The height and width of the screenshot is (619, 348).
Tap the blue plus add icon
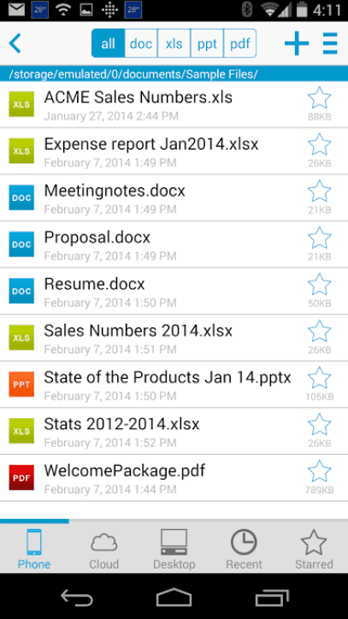coord(297,43)
